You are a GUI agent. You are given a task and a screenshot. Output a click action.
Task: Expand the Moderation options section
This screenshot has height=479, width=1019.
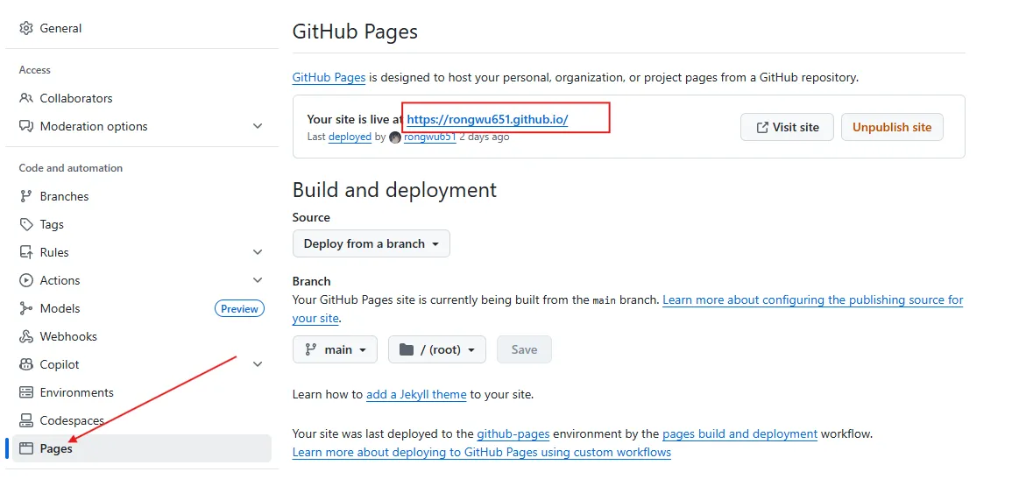(258, 126)
